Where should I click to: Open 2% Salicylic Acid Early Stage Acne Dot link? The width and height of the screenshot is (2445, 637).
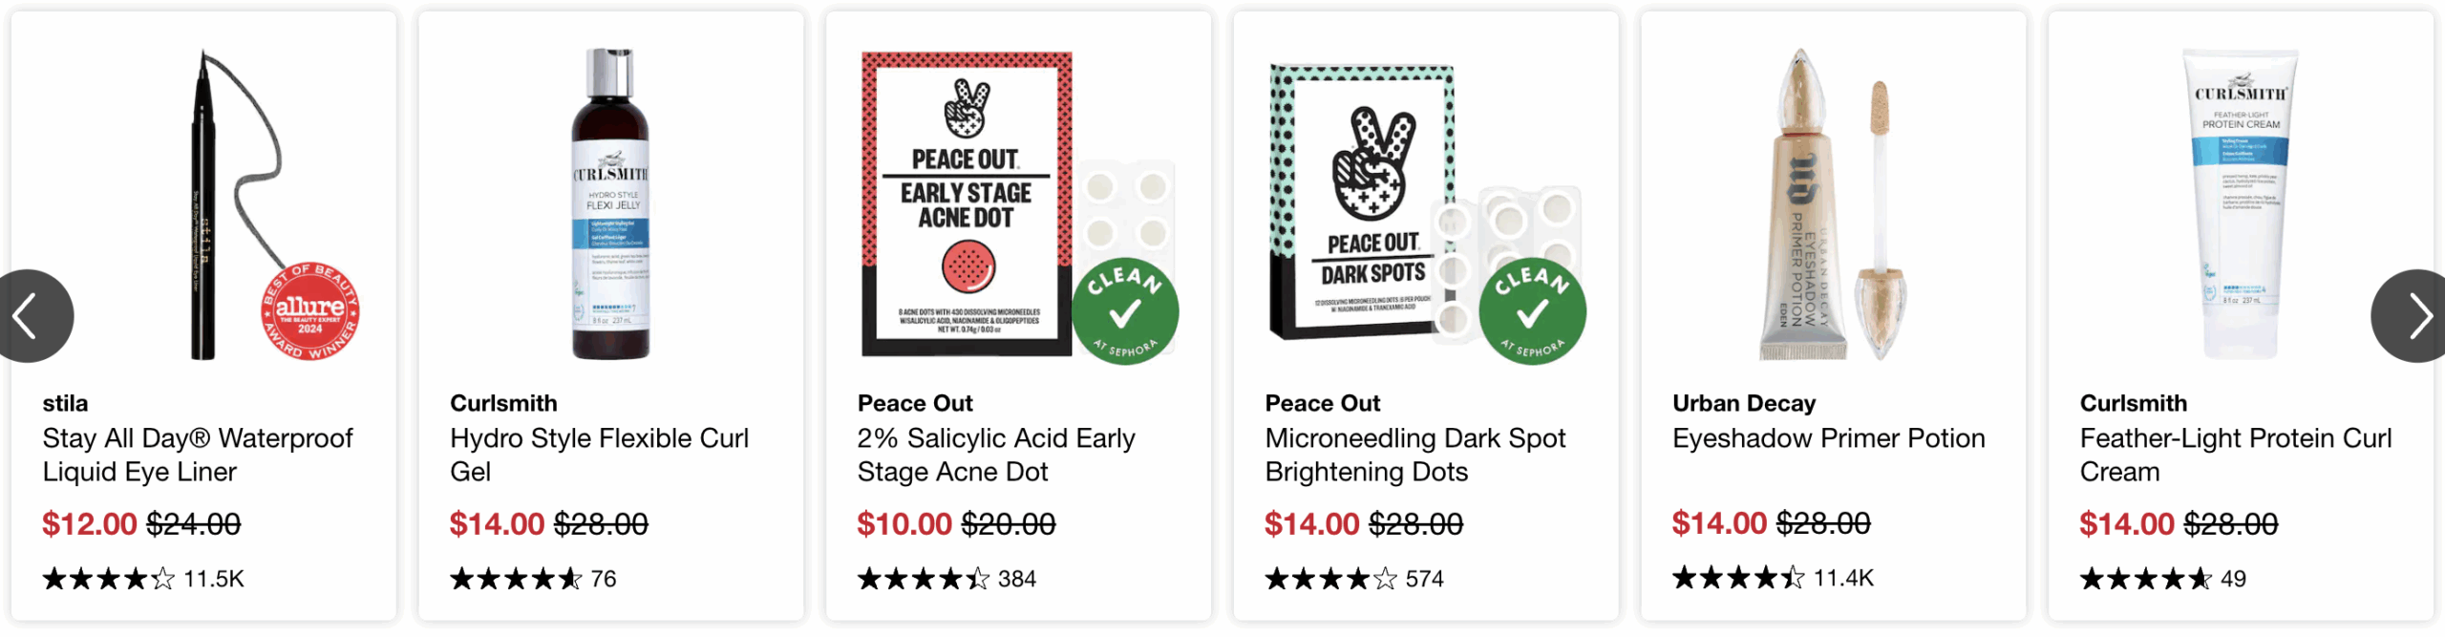tap(995, 455)
